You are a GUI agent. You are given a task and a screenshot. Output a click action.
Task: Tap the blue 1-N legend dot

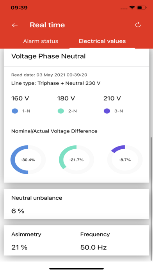(x=15, y=111)
